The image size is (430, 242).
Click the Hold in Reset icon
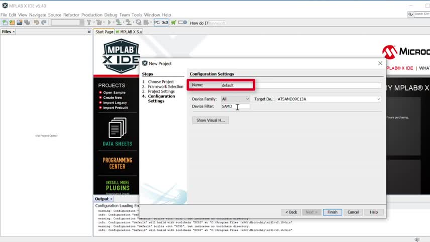[x=139, y=23]
